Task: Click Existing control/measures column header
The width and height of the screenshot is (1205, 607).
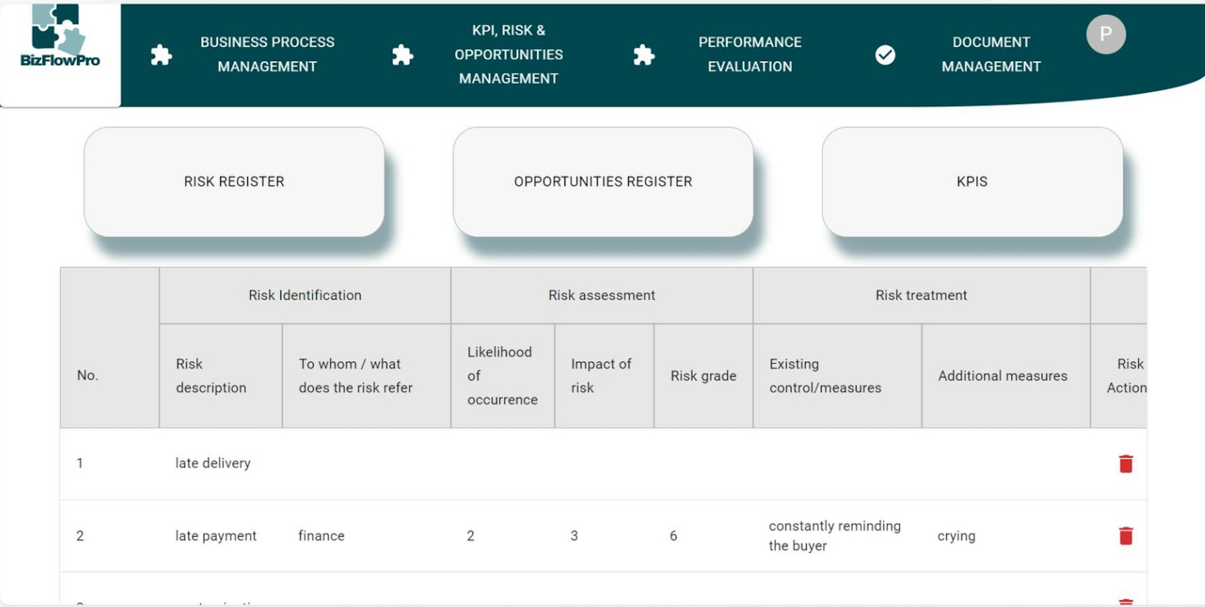Action: point(837,376)
